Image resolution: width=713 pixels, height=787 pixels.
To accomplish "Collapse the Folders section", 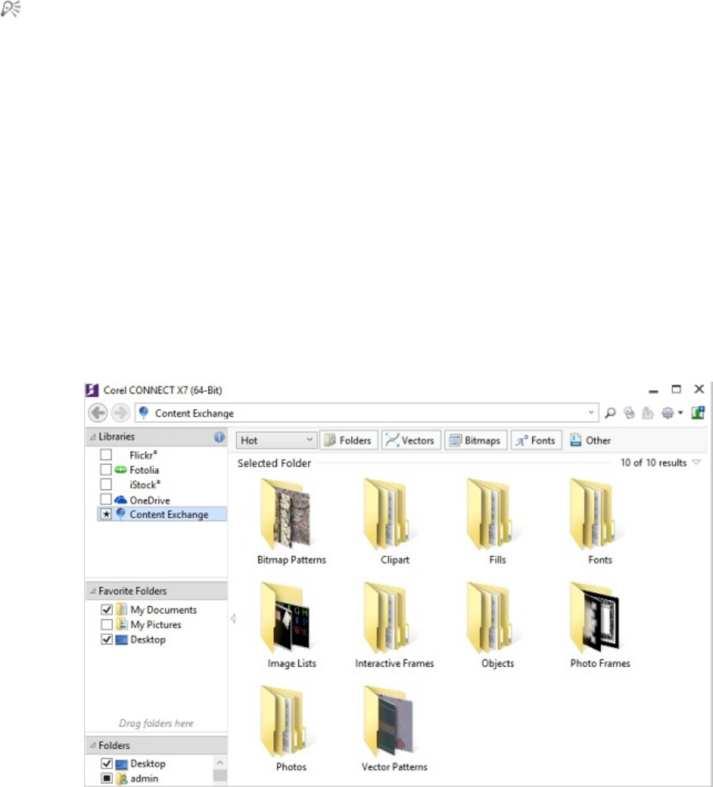I will point(93,746).
